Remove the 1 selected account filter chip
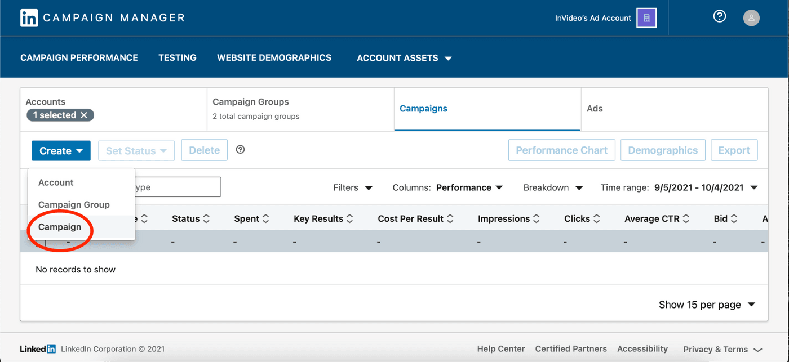Screen dimensions: 789x362 [x=85, y=115]
